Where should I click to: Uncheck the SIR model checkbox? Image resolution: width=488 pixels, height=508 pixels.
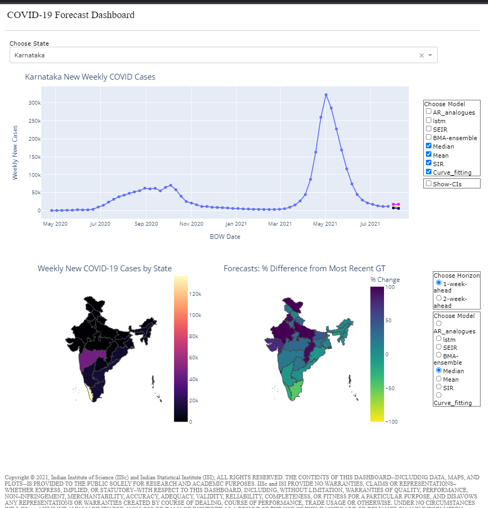(x=429, y=163)
